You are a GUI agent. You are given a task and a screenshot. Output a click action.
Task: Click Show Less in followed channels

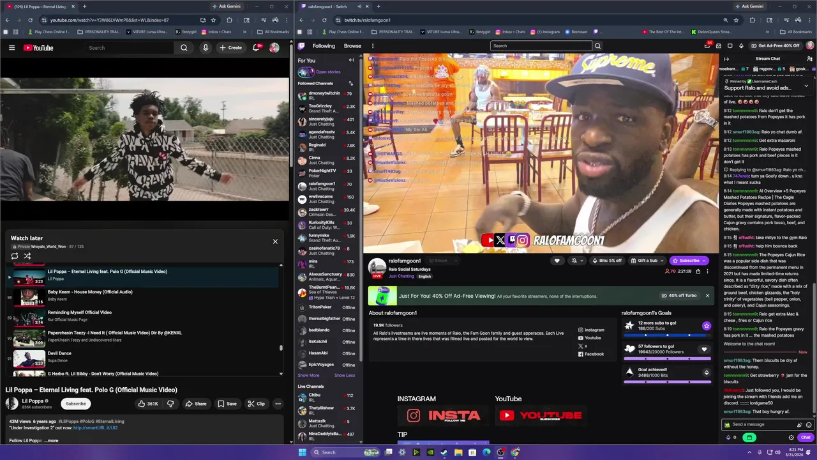click(x=345, y=376)
